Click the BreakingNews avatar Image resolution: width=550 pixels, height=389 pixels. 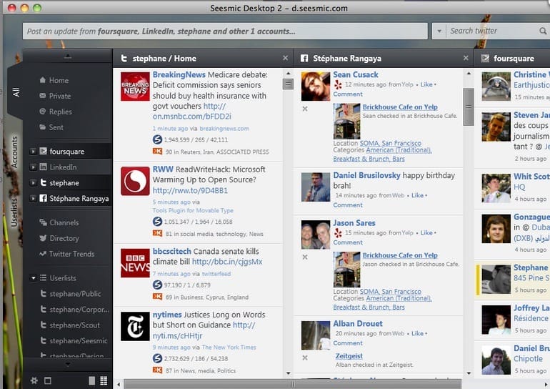[135, 87]
